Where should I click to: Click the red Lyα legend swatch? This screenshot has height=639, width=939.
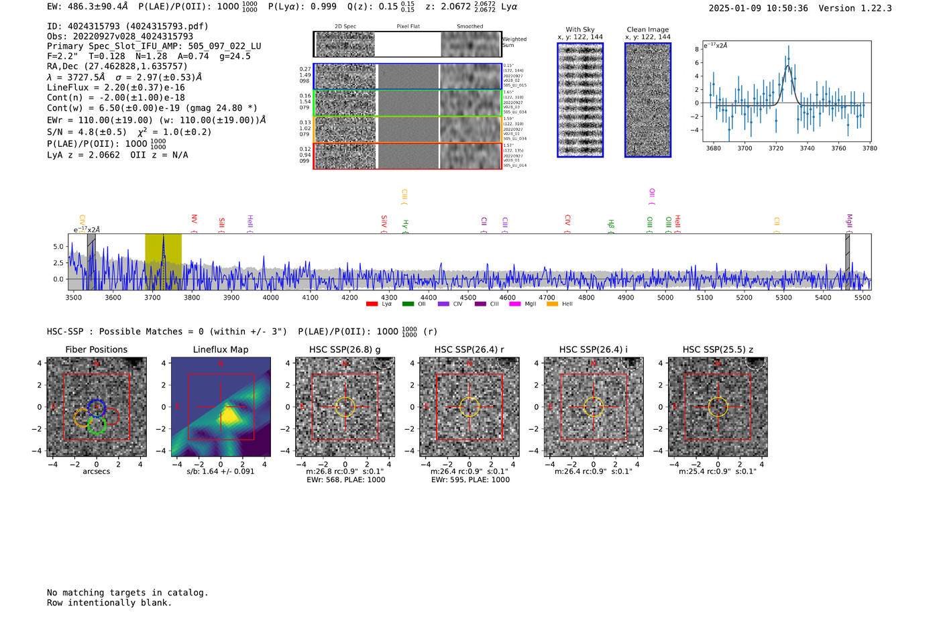372,304
